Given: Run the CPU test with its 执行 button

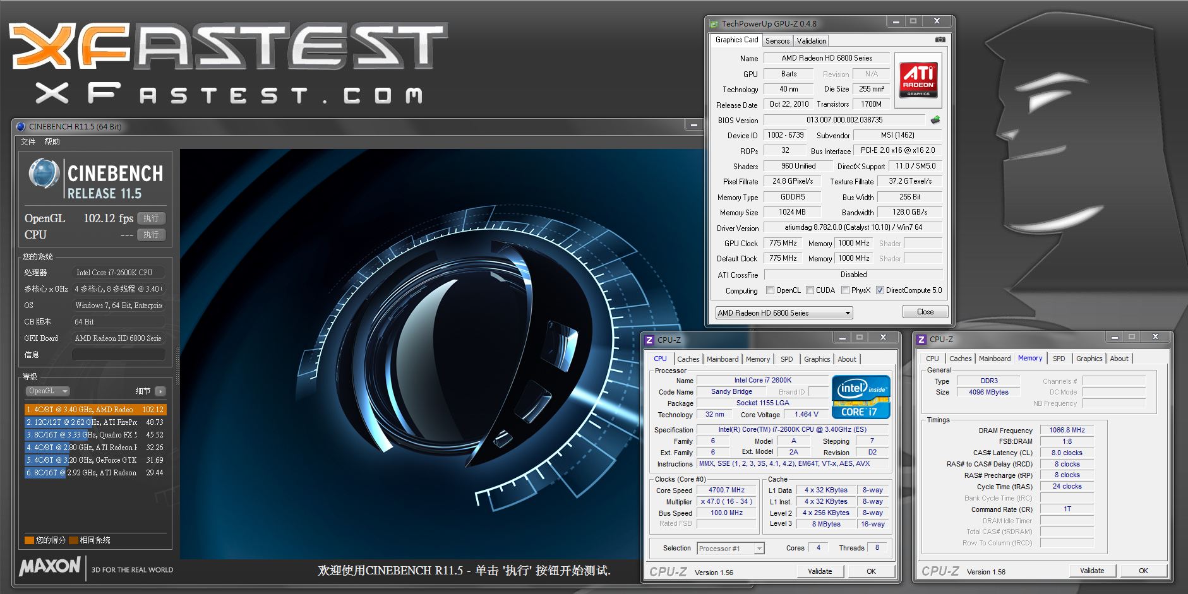Looking at the screenshot, I should coord(151,235).
